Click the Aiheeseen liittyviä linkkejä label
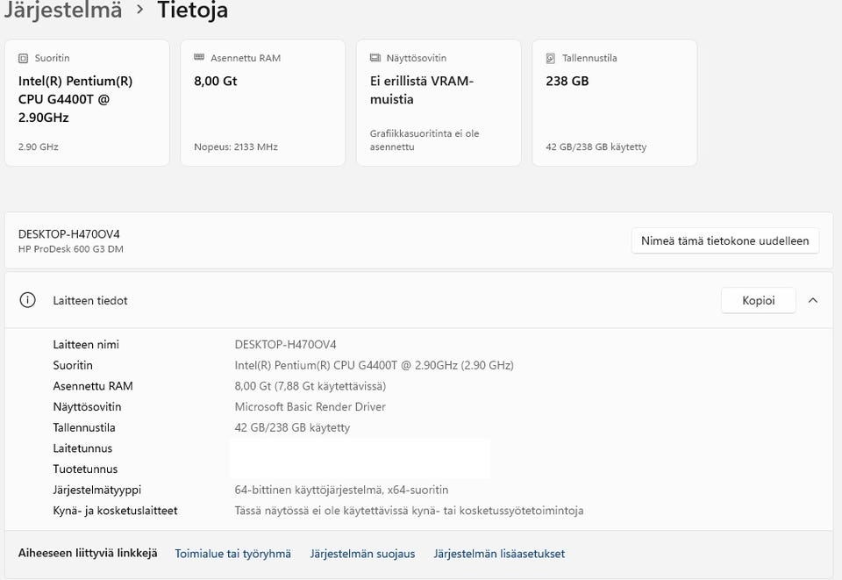842x580 pixels. tap(88, 553)
